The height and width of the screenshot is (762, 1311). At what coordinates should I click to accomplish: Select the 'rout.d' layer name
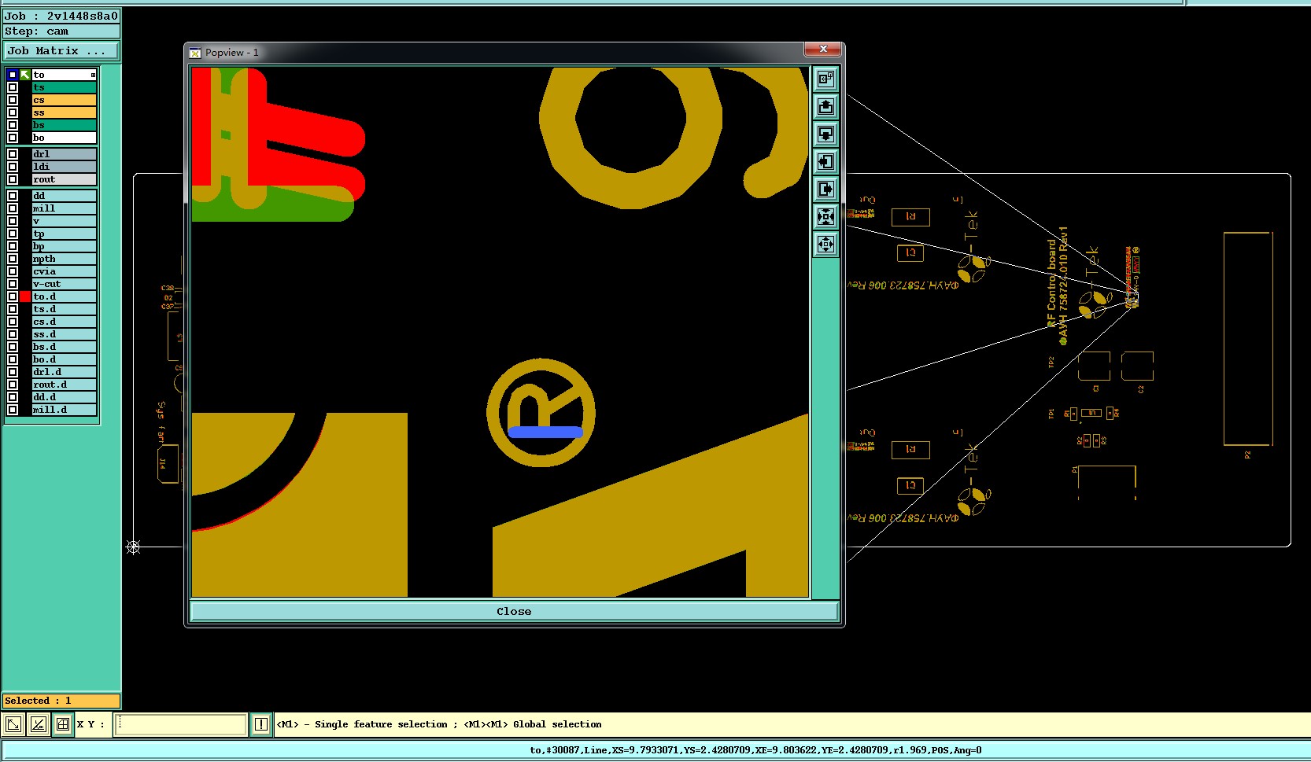click(64, 385)
